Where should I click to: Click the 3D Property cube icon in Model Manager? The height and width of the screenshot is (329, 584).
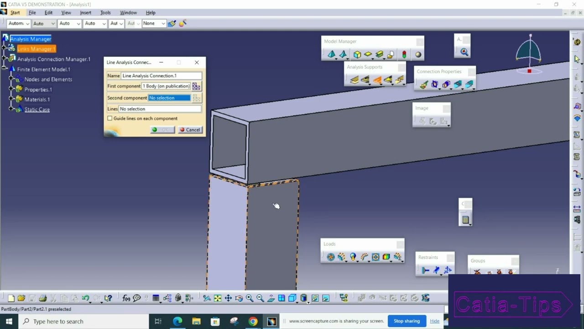(357, 54)
